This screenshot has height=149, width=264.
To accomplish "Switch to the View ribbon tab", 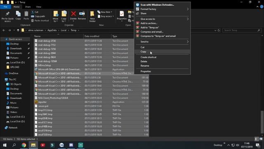I will pos(38,7).
